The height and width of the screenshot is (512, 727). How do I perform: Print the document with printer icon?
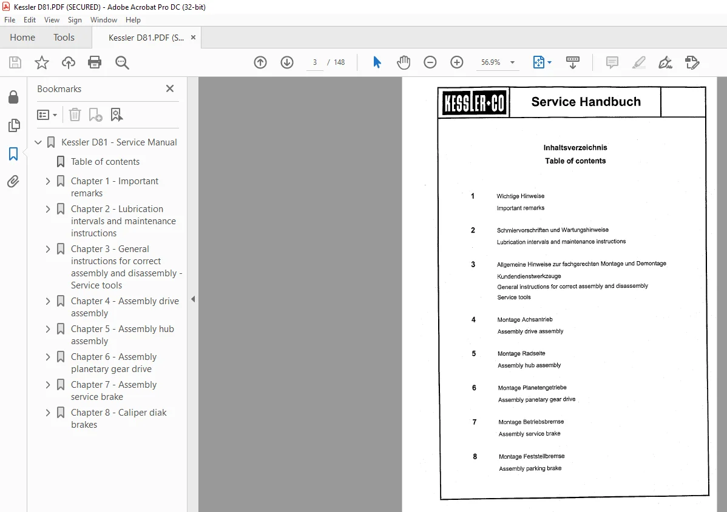coord(95,62)
